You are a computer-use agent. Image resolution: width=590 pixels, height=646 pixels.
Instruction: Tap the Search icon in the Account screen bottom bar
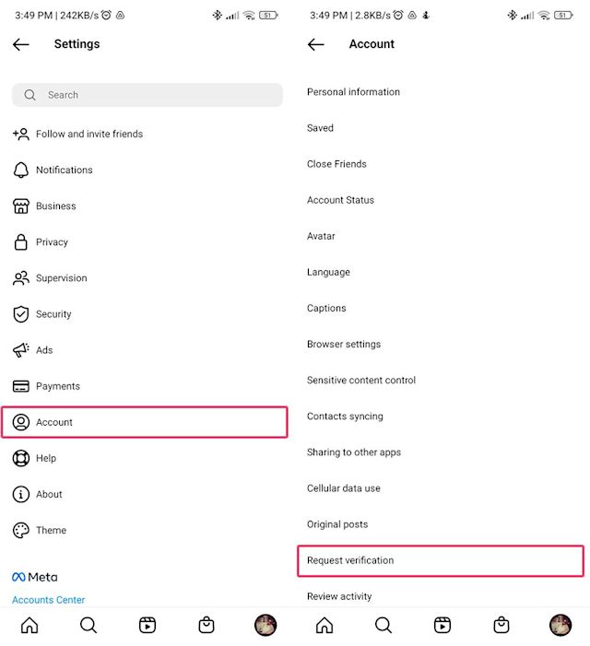tap(383, 625)
